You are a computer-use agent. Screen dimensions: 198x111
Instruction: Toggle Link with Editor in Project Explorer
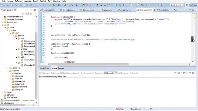coord(27,14)
